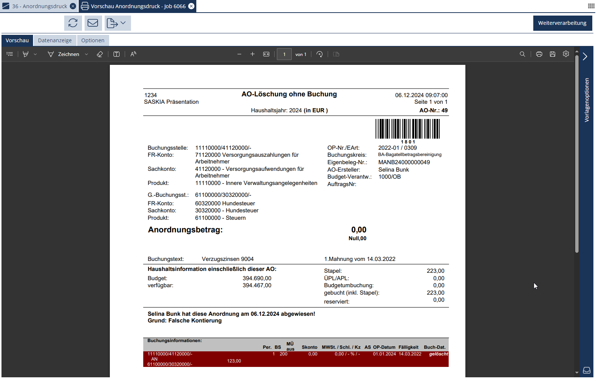Viewport: 596px width, 381px height.
Task: Click the page number input field
Action: [x=284, y=54]
